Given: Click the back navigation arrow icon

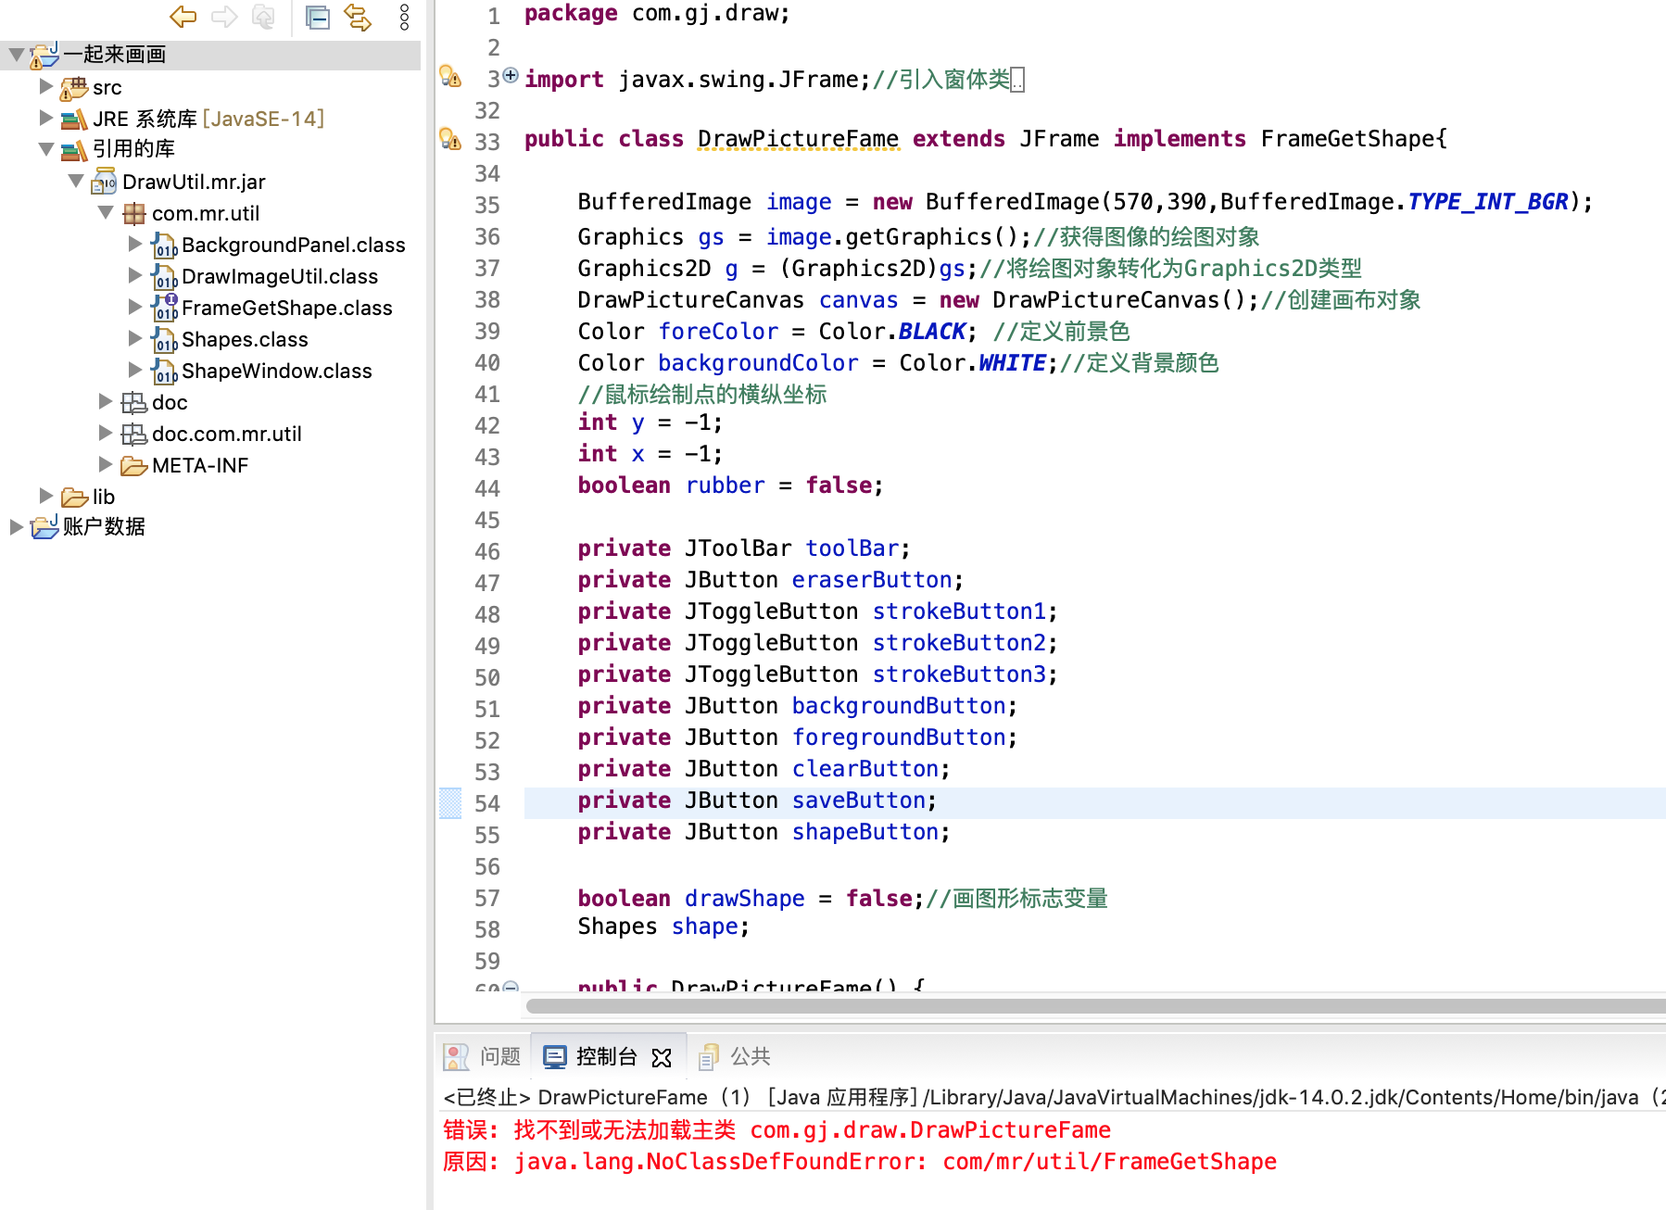Looking at the screenshot, I should click(x=183, y=16).
